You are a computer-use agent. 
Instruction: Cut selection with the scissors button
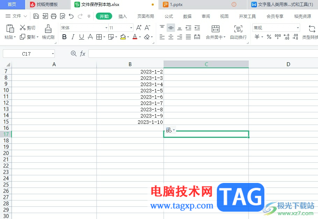point(27,28)
